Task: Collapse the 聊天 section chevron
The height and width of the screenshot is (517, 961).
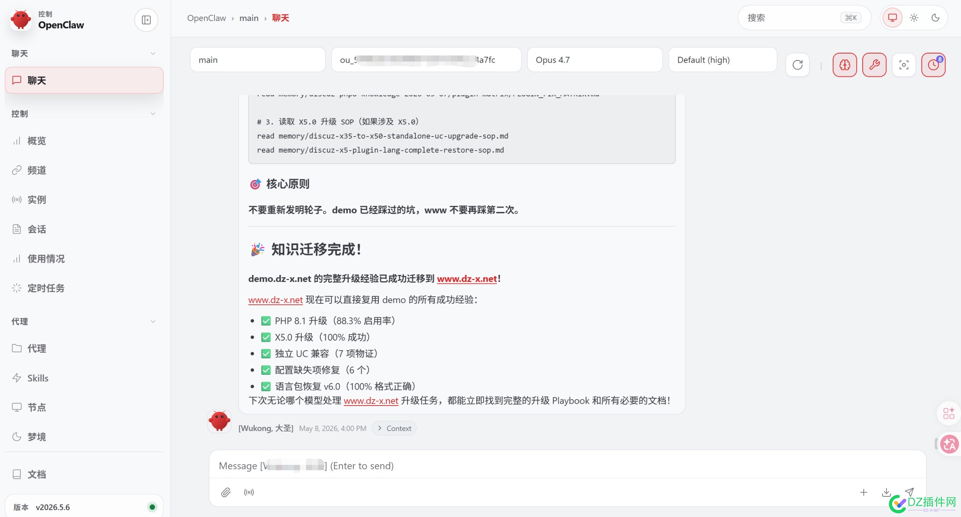Action: [153, 53]
